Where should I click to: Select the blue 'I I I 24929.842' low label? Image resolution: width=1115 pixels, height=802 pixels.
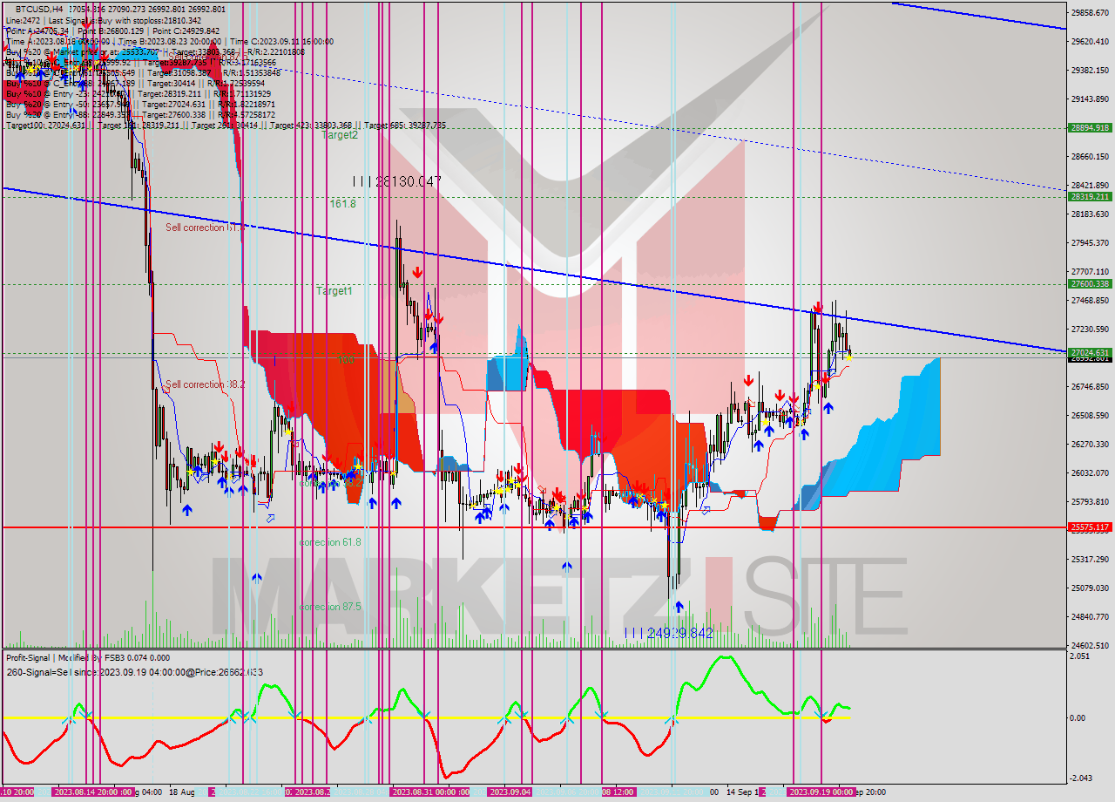668,633
